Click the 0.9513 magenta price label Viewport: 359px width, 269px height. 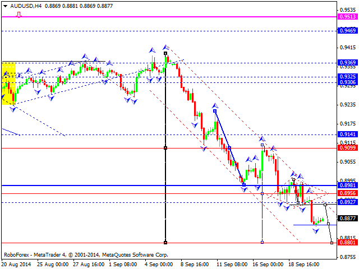pos(348,17)
